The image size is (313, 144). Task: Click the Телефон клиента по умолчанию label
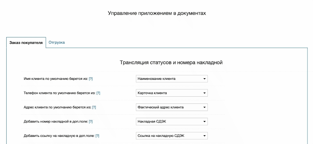tap(59, 93)
